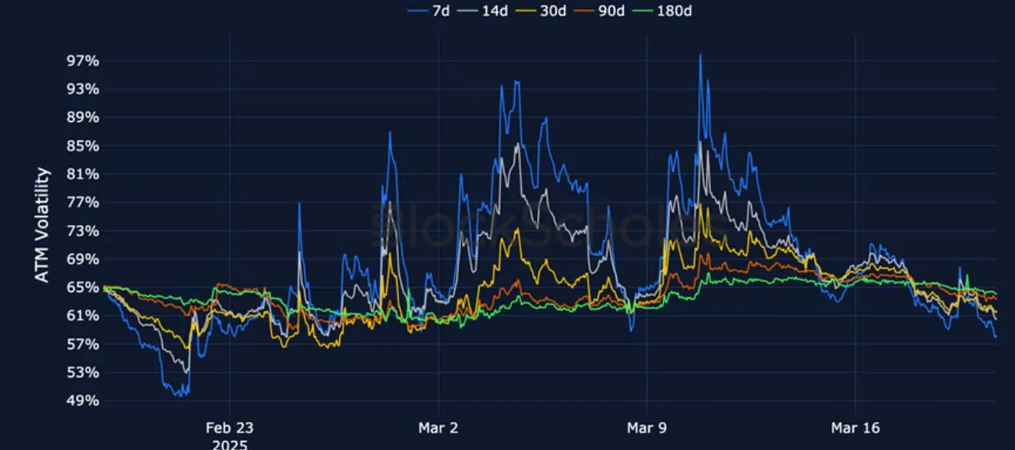
Task: Click the 57% y-axis tick
Action: coord(83,344)
